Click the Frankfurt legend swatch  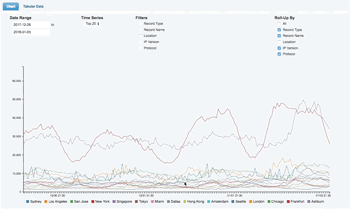pos(288,201)
